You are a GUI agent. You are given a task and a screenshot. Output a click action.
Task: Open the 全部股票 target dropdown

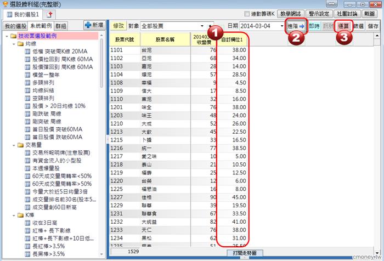(x=202, y=26)
